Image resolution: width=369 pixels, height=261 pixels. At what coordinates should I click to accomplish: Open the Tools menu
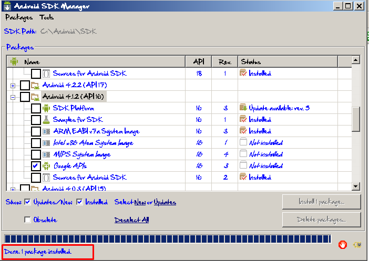tap(46, 17)
